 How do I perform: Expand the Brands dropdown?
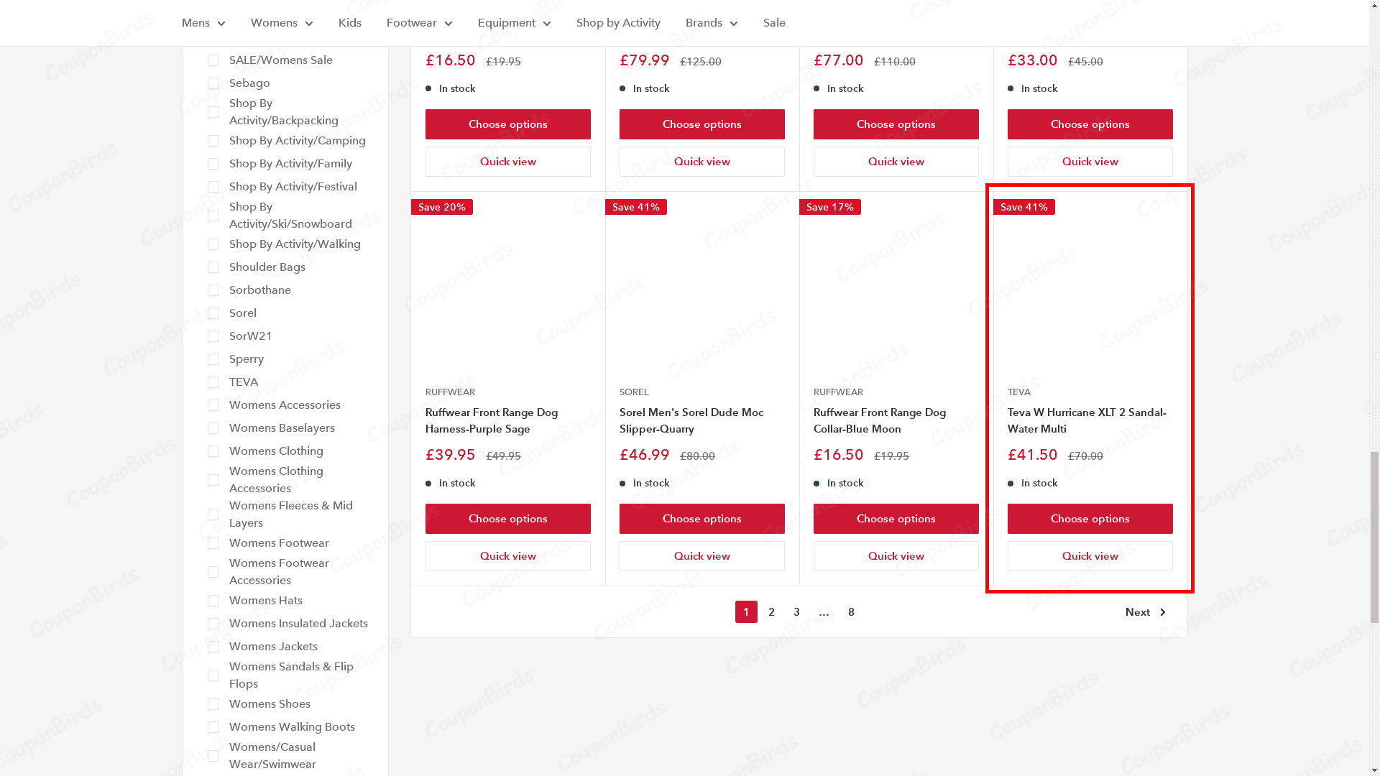coord(733,23)
